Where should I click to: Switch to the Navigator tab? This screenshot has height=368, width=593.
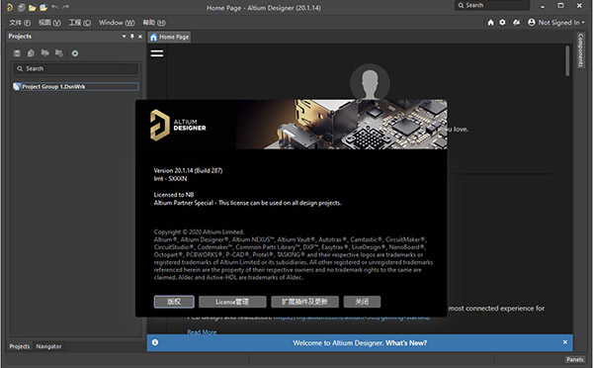pos(48,346)
